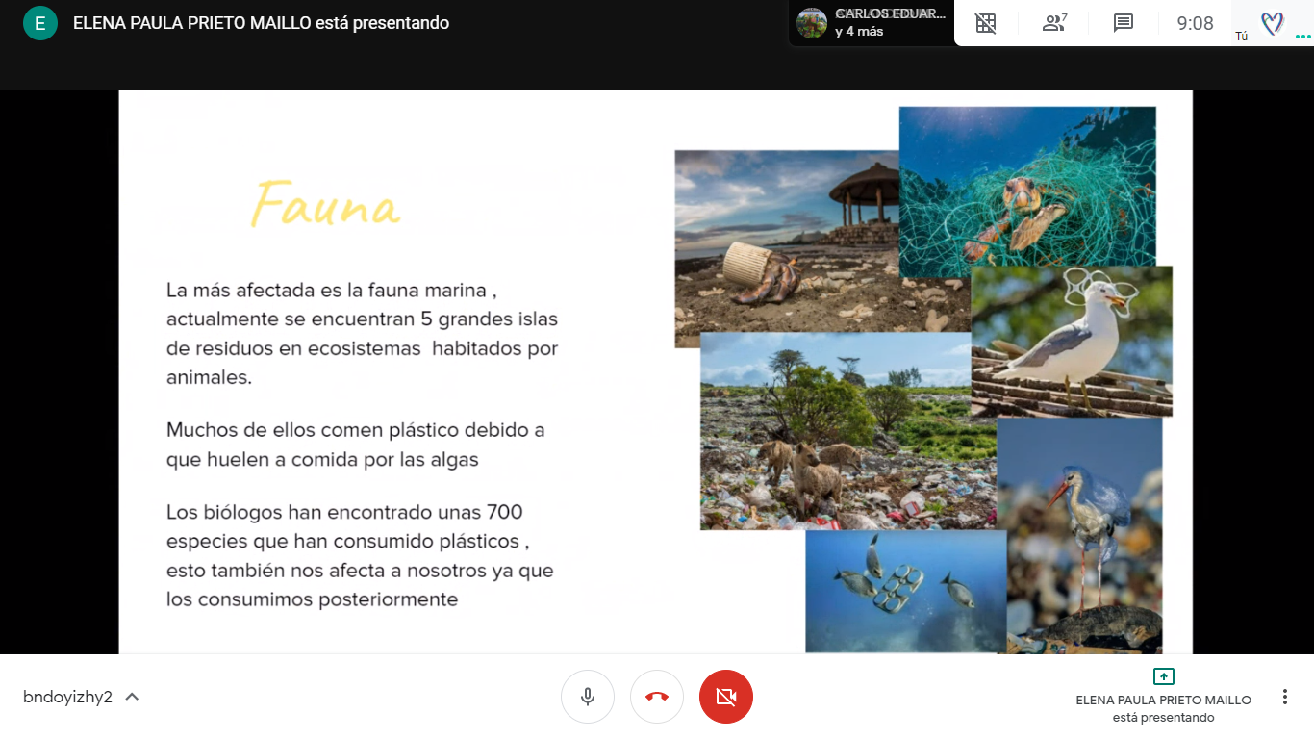1314x739 pixels.
Task: Click the presentation screen-share icon at bottom right
Action: point(1163,676)
